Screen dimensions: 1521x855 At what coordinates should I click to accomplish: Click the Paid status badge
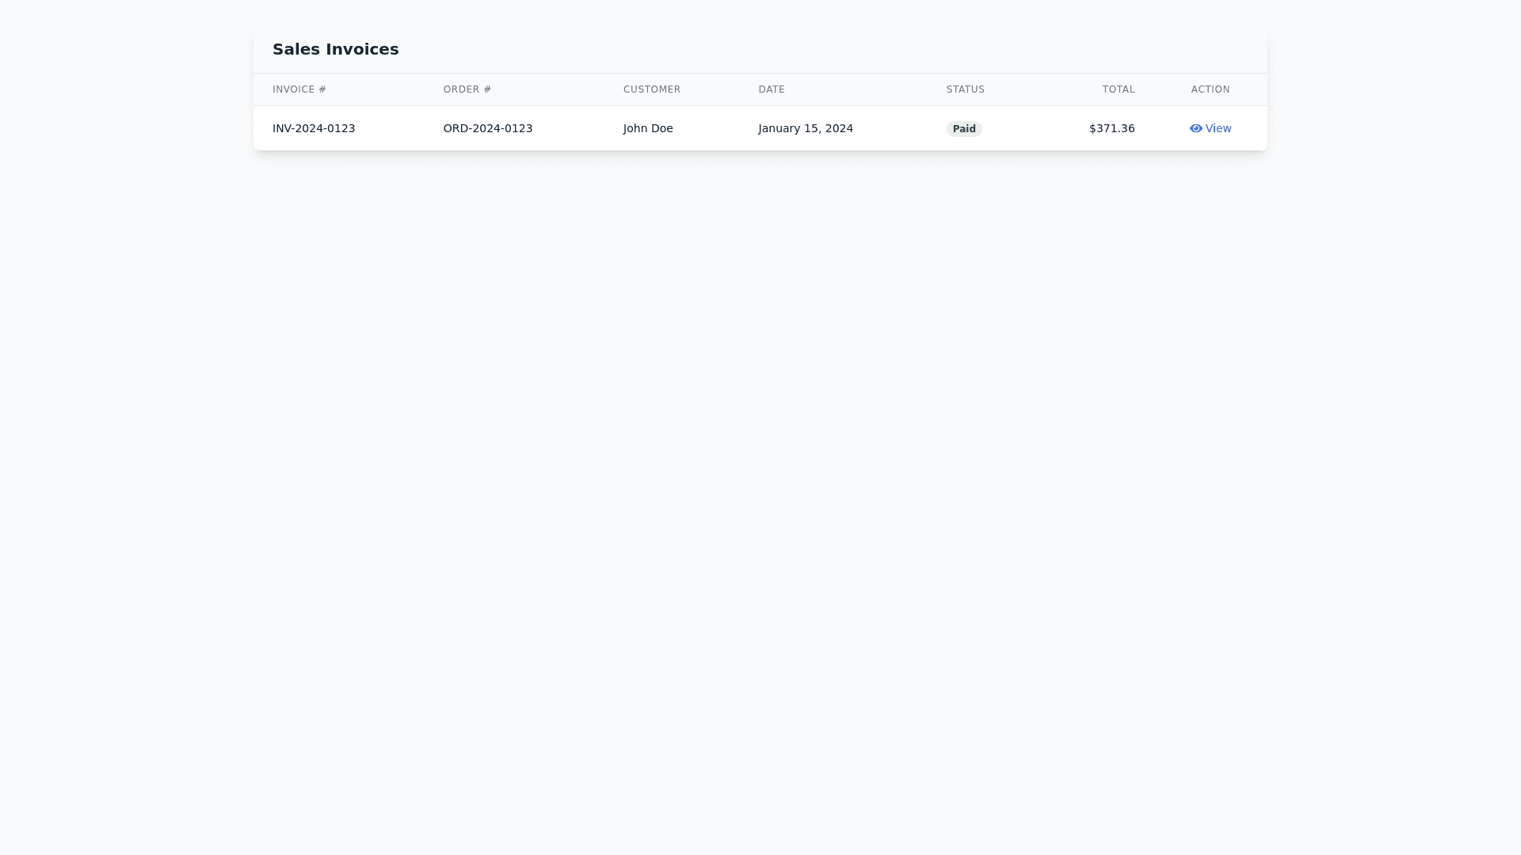click(x=963, y=129)
